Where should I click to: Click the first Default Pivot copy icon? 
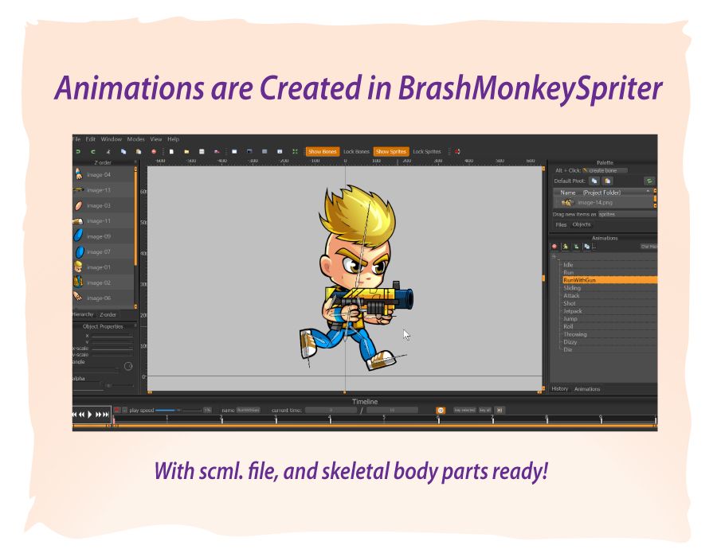594,181
